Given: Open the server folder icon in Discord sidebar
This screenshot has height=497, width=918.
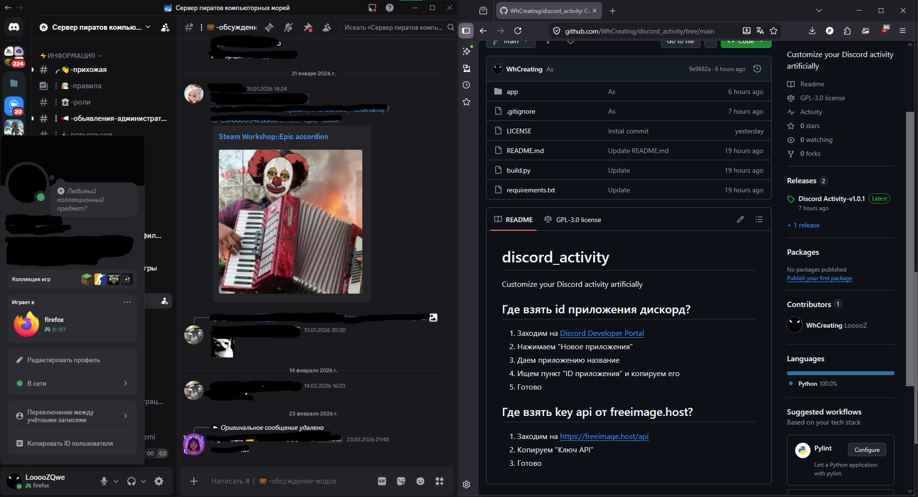Looking at the screenshot, I should click(14, 83).
